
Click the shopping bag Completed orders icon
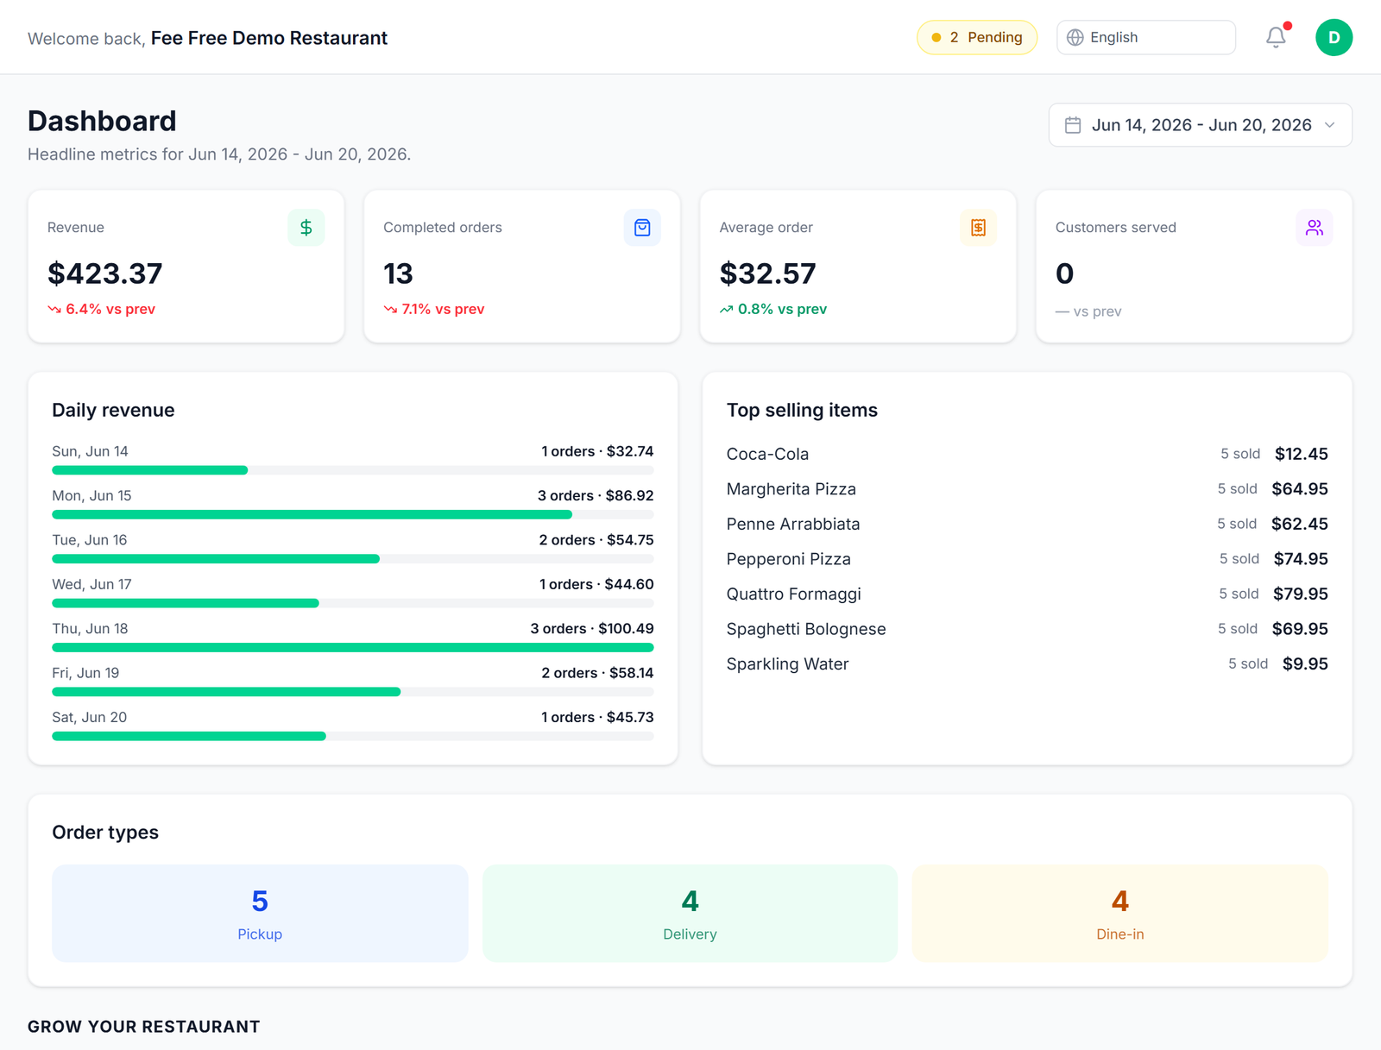click(642, 228)
